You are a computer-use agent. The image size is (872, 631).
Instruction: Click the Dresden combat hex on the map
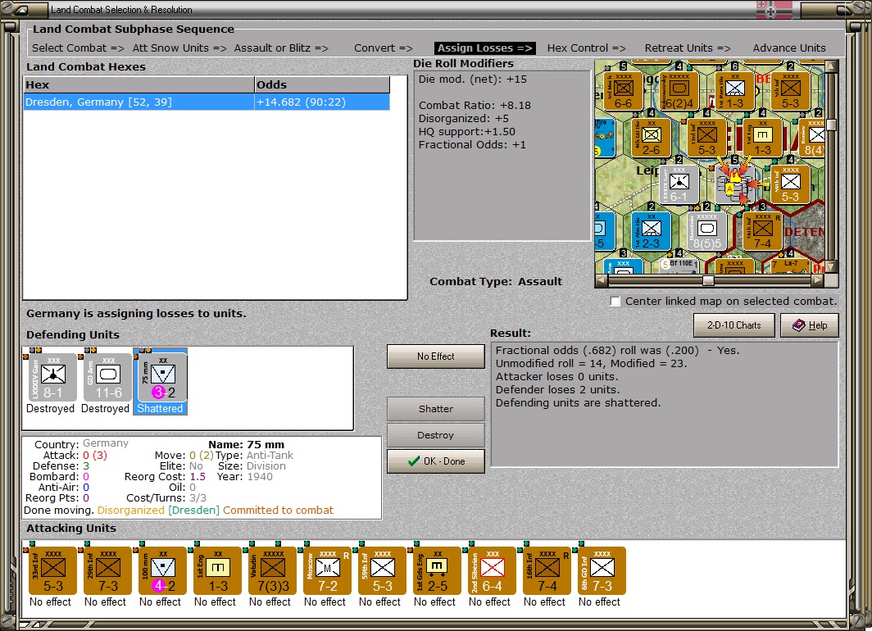click(x=735, y=184)
